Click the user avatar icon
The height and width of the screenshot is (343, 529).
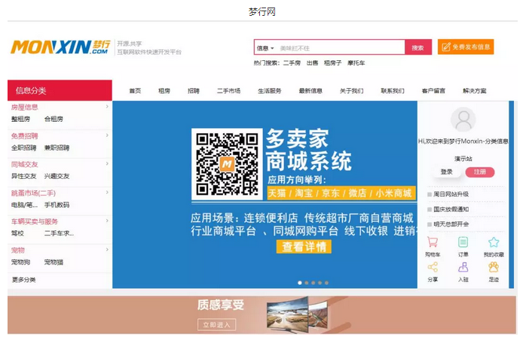click(x=463, y=120)
